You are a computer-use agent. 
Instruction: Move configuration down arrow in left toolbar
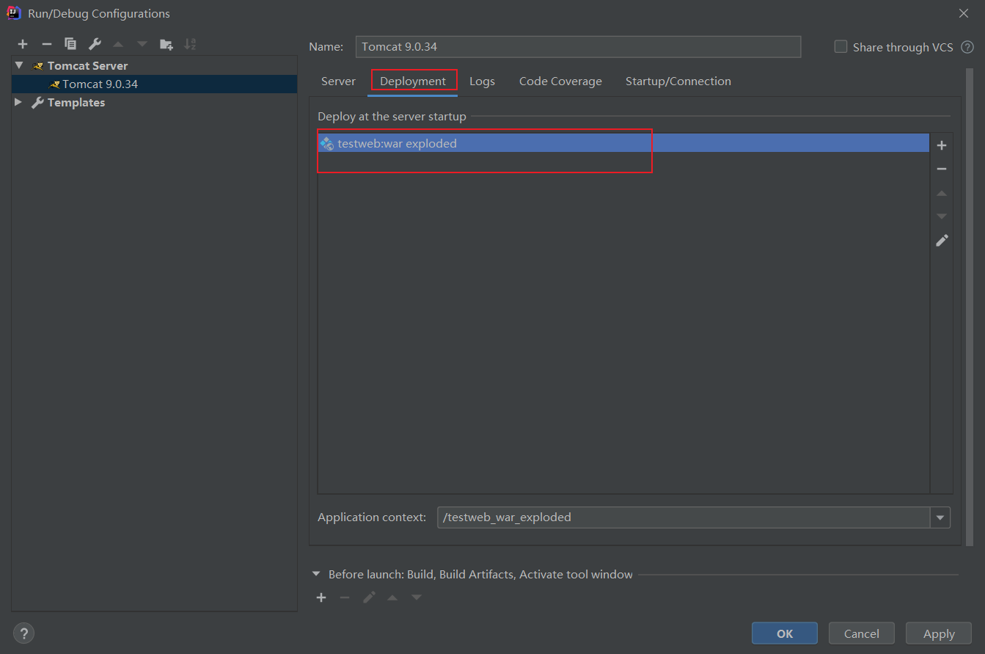point(142,44)
